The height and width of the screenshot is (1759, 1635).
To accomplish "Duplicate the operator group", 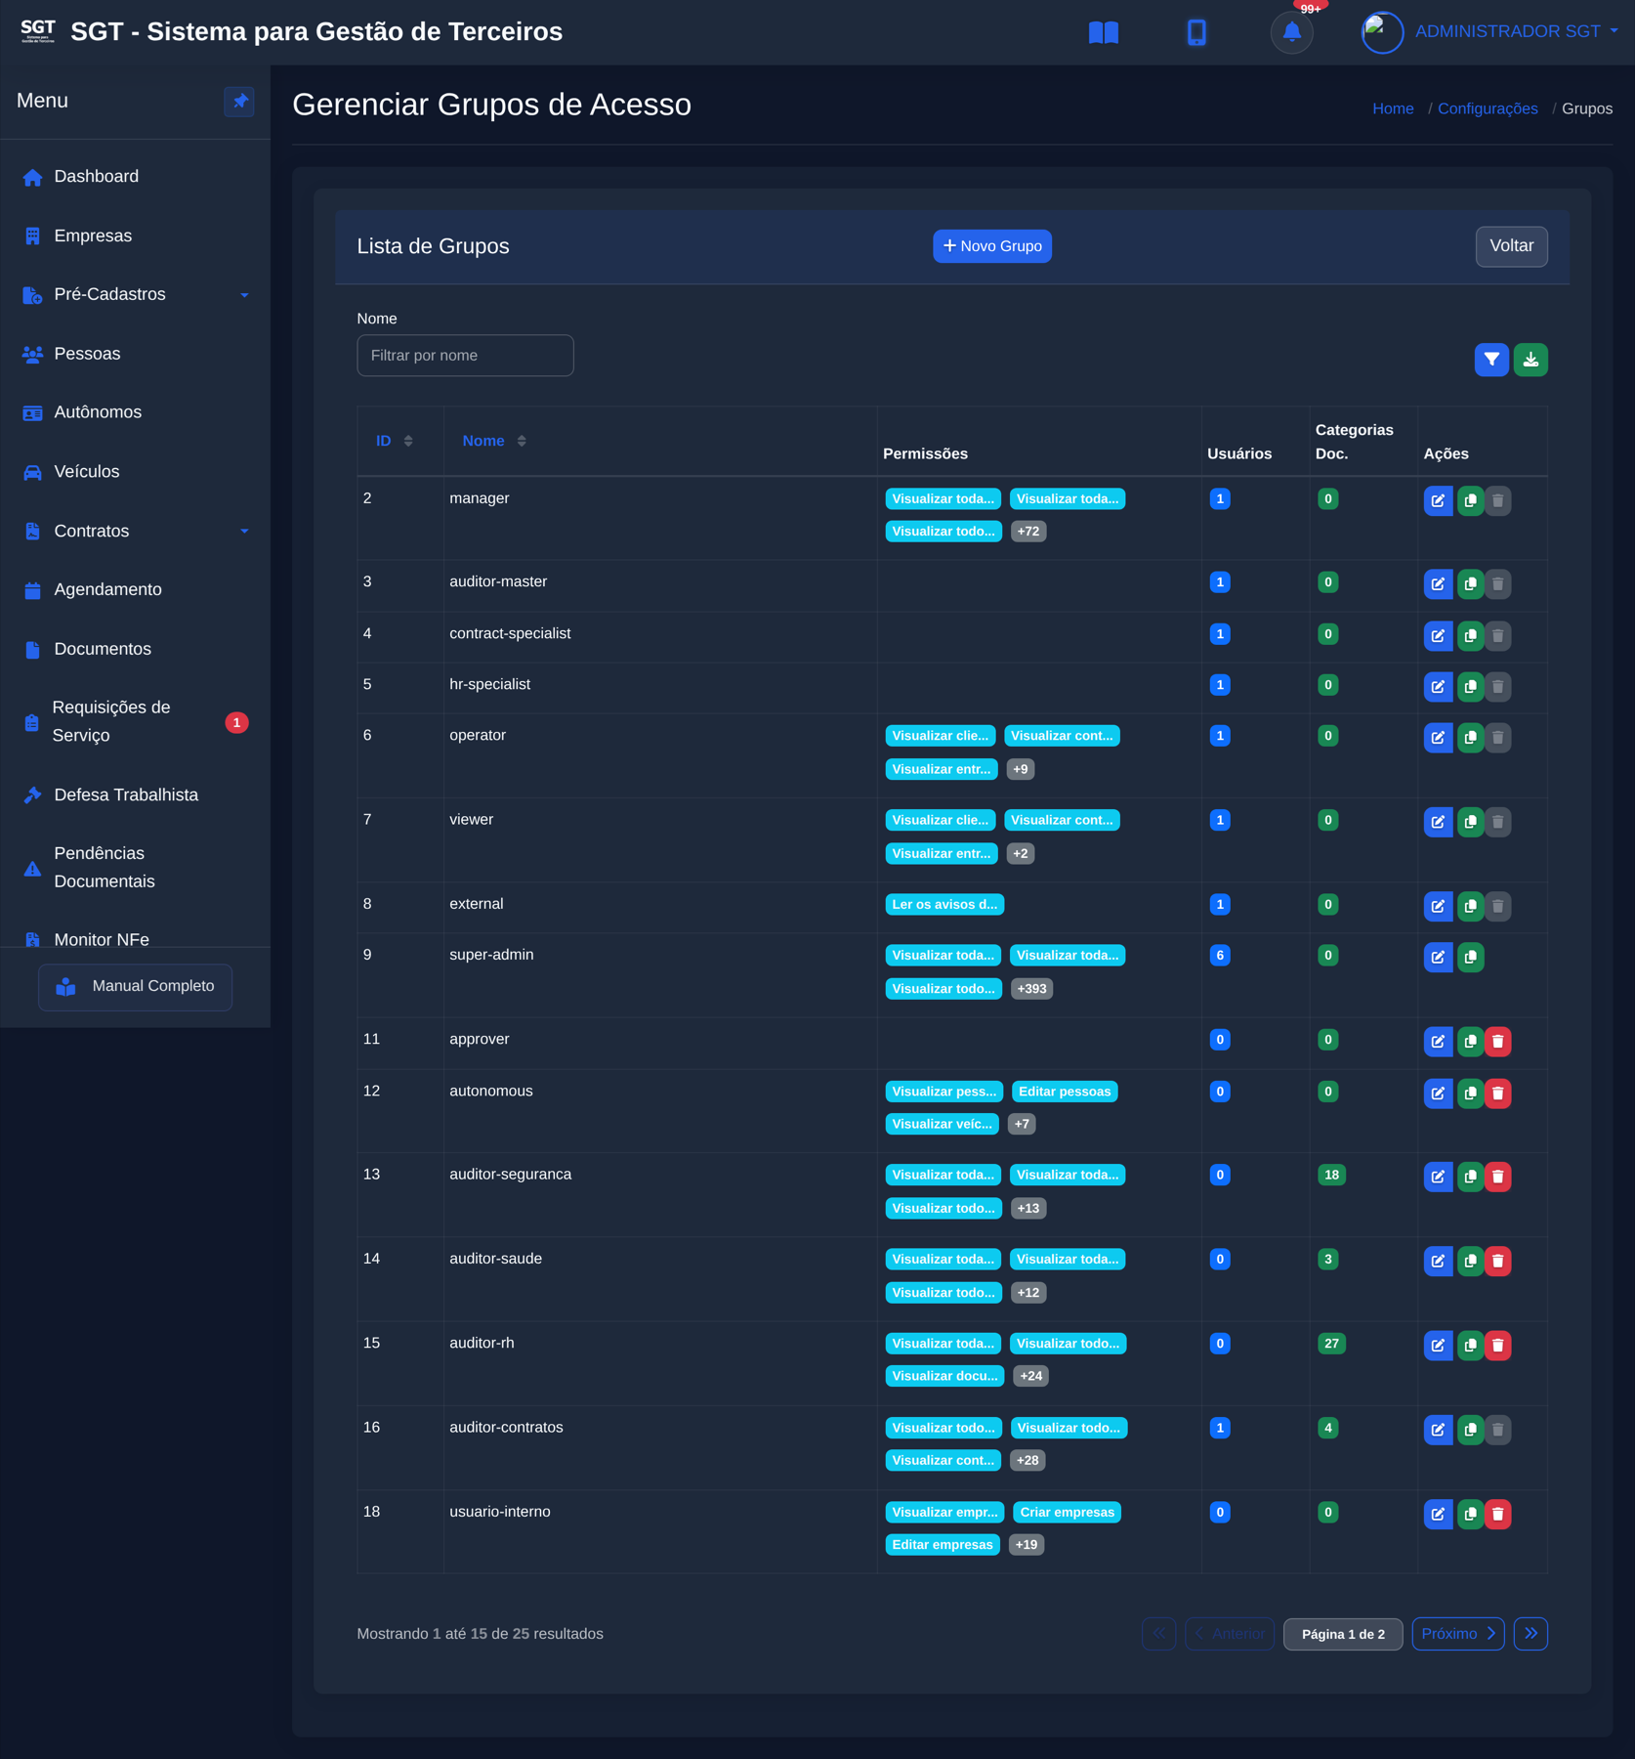I will click(1470, 738).
